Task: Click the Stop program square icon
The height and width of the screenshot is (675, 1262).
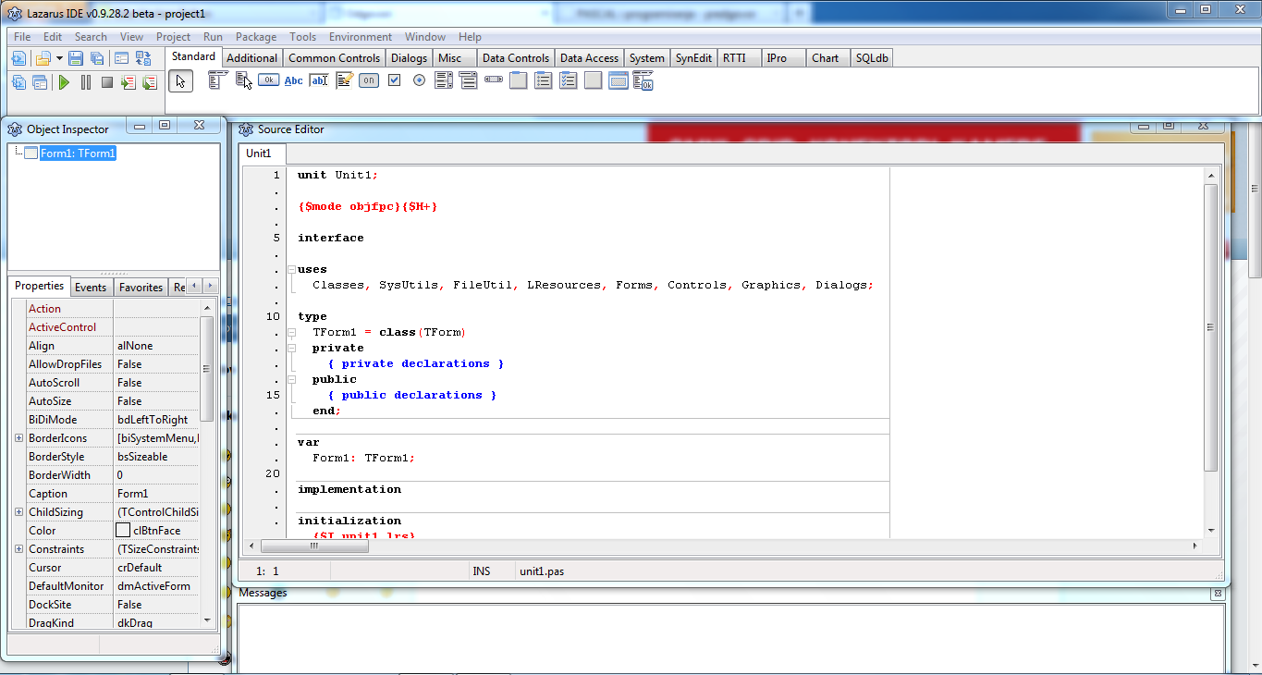Action: (106, 82)
